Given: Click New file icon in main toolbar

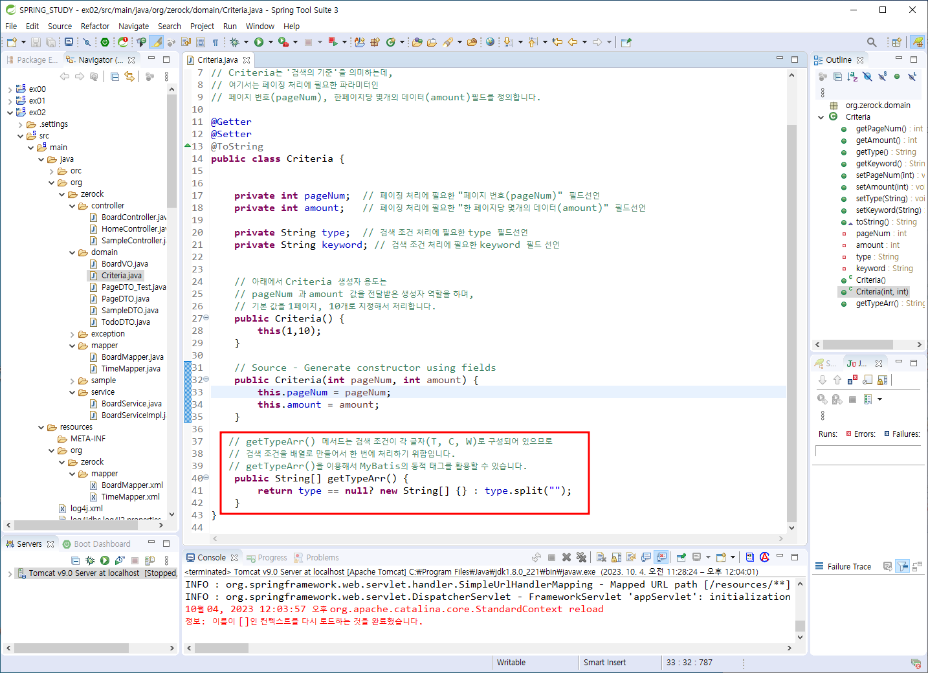Looking at the screenshot, I should pyautogui.click(x=12, y=42).
